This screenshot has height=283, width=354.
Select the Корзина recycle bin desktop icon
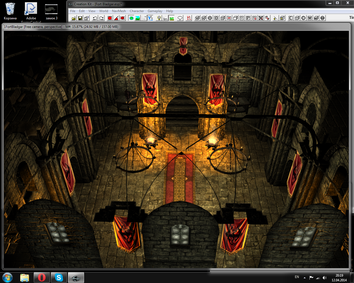point(10,11)
